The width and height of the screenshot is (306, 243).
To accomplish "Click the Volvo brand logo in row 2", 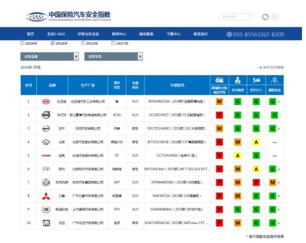I will pyautogui.click(x=46, y=115).
